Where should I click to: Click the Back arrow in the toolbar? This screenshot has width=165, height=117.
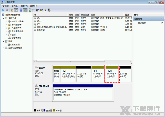3,10
